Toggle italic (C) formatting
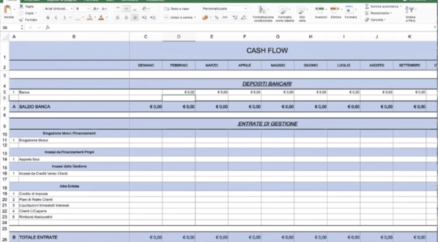This screenshot has width=438, height=242. click(x=56, y=18)
